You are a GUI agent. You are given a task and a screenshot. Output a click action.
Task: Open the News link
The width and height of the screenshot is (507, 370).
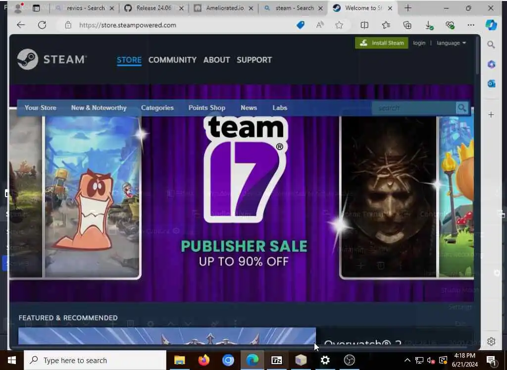coord(249,107)
